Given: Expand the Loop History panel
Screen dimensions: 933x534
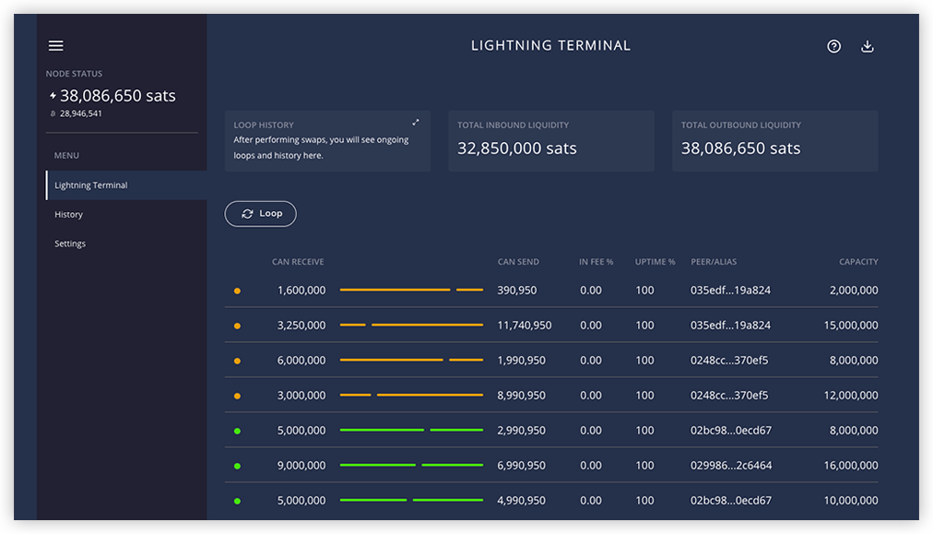Looking at the screenshot, I should pos(415,123).
